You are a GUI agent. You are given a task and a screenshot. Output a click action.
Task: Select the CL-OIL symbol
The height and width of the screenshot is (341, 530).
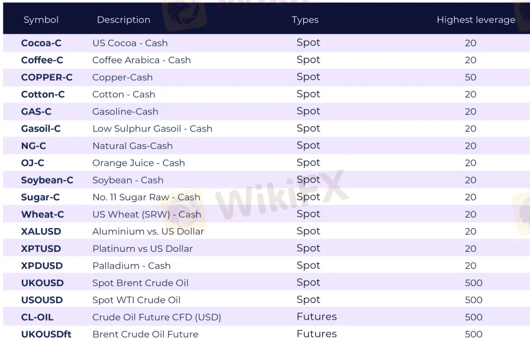(38, 317)
